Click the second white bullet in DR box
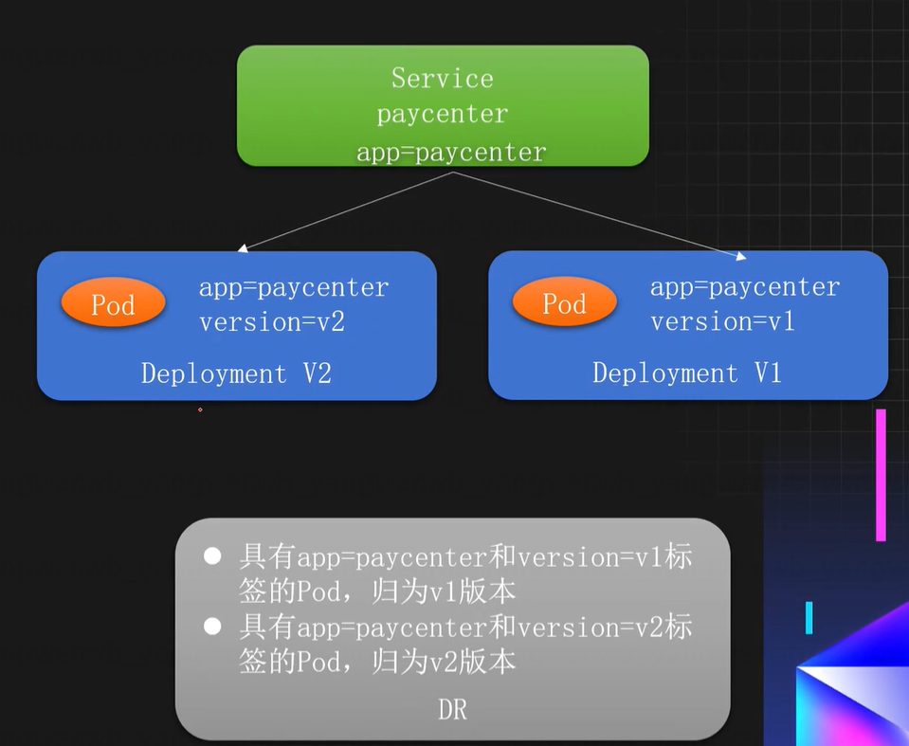909x746 pixels. pyautogui.click(x=212, y=627)
